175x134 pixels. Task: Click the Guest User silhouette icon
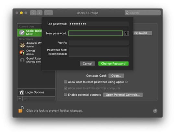coord(22,60)
